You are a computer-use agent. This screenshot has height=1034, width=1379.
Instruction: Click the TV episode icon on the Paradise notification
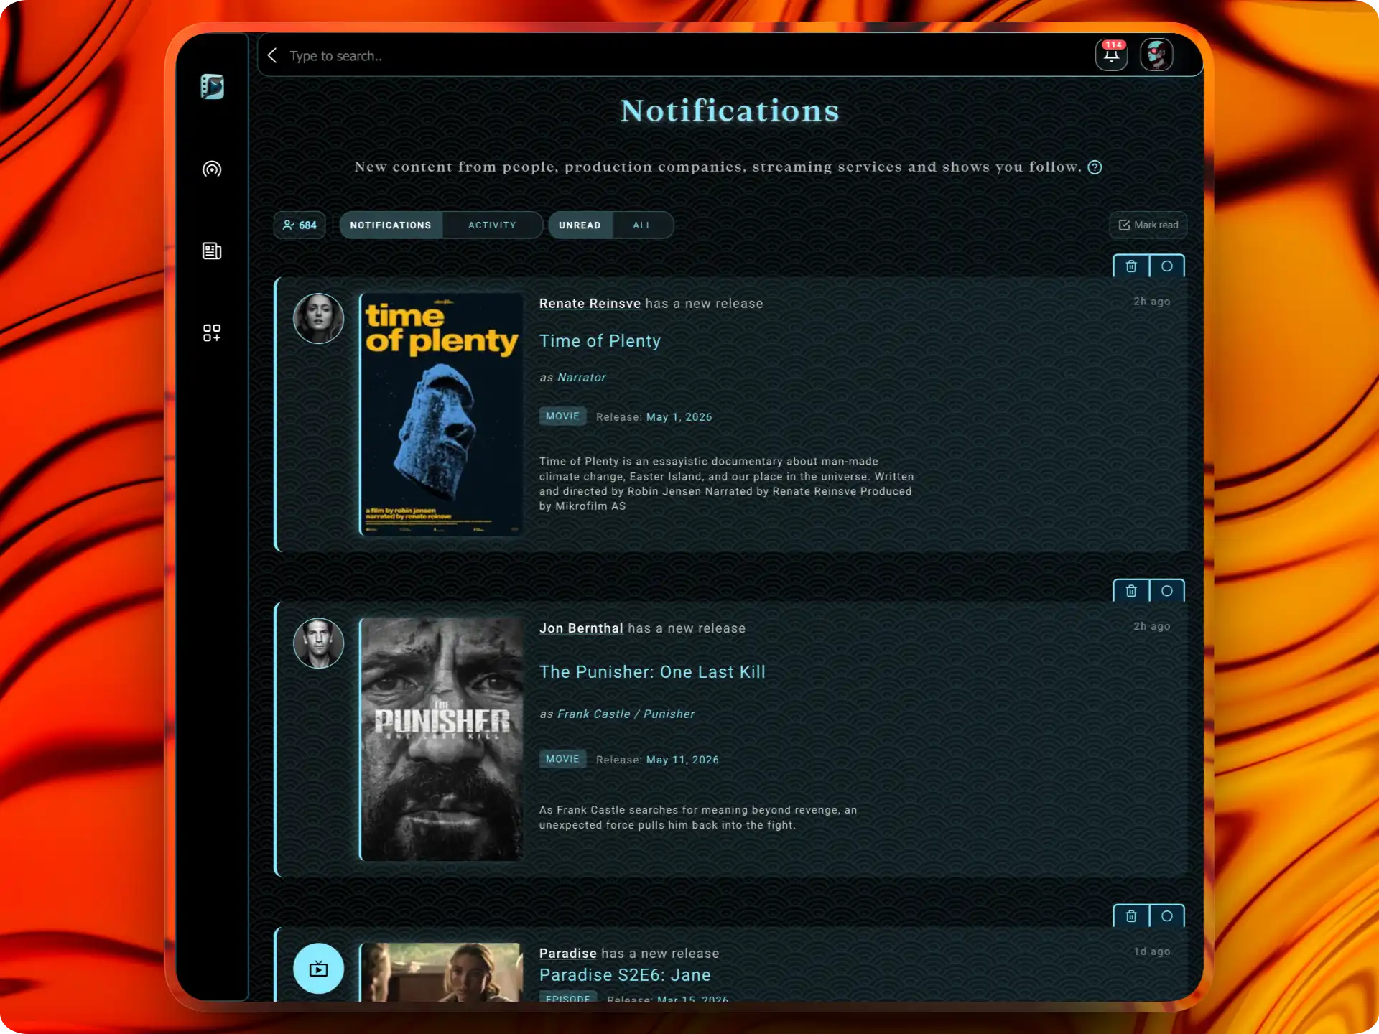coord(318,968)
